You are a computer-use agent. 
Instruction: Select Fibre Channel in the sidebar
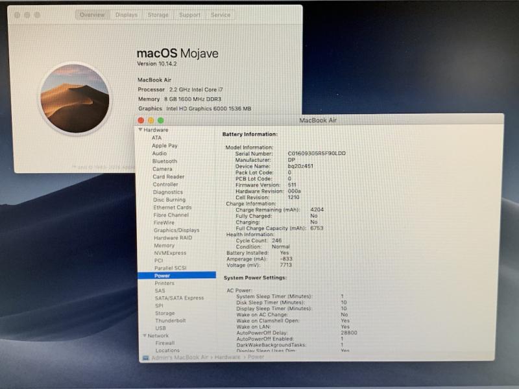pyautogui.click(x=171, y=215)
